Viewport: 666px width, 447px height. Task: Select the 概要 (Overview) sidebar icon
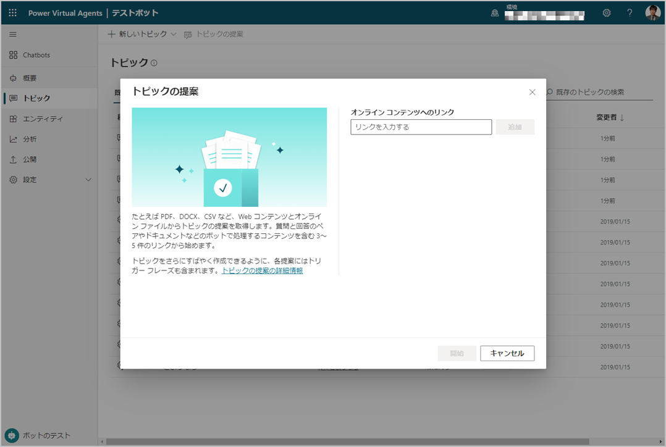click(x=28, y=78)
